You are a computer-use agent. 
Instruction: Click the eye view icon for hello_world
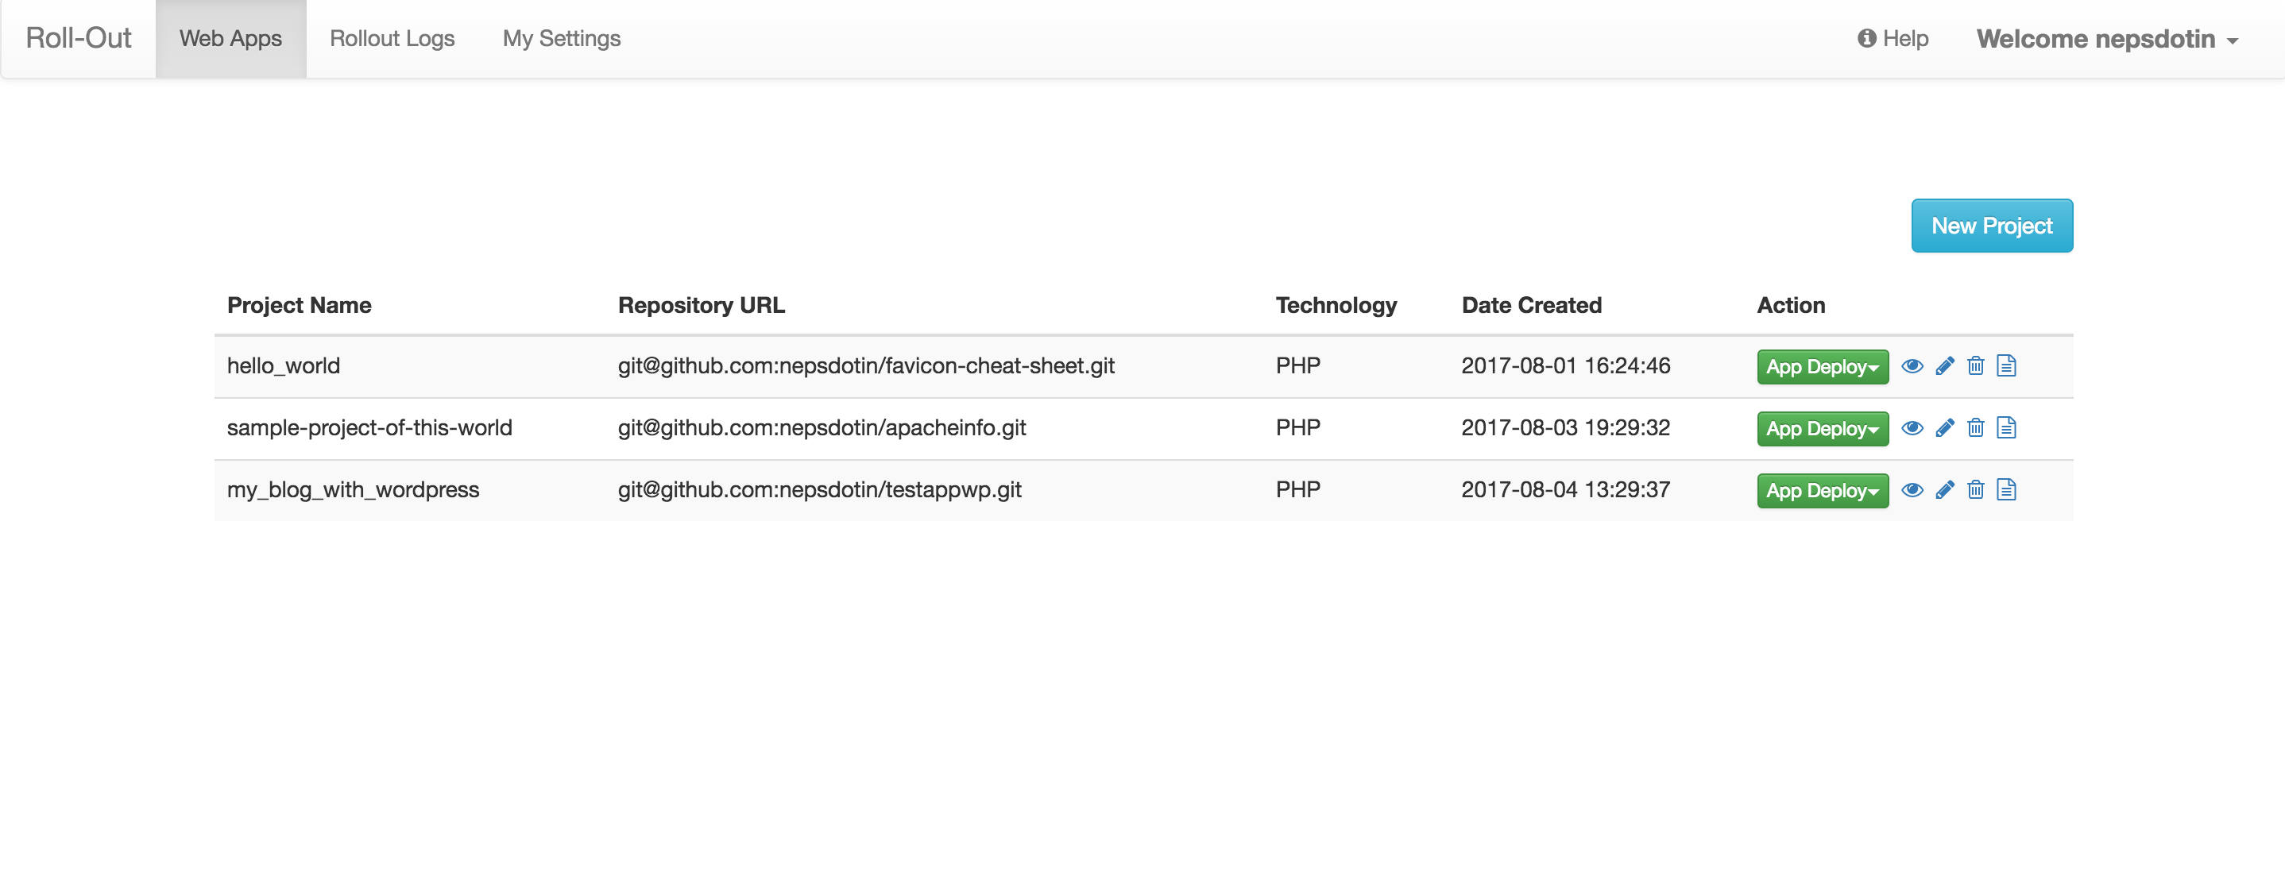click(1912, 366)
